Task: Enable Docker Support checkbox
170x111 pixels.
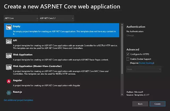Action: tap(128, 59)
